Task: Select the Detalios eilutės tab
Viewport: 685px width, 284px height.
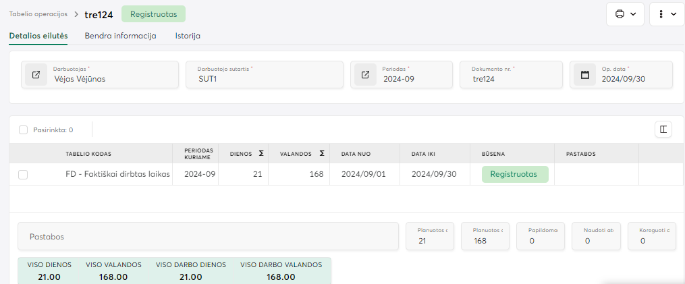Action: click(x=38, y=36)
